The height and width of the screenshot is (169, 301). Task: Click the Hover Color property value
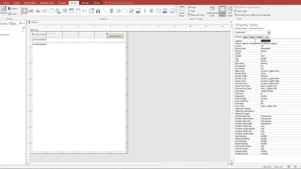pos(280,81)
